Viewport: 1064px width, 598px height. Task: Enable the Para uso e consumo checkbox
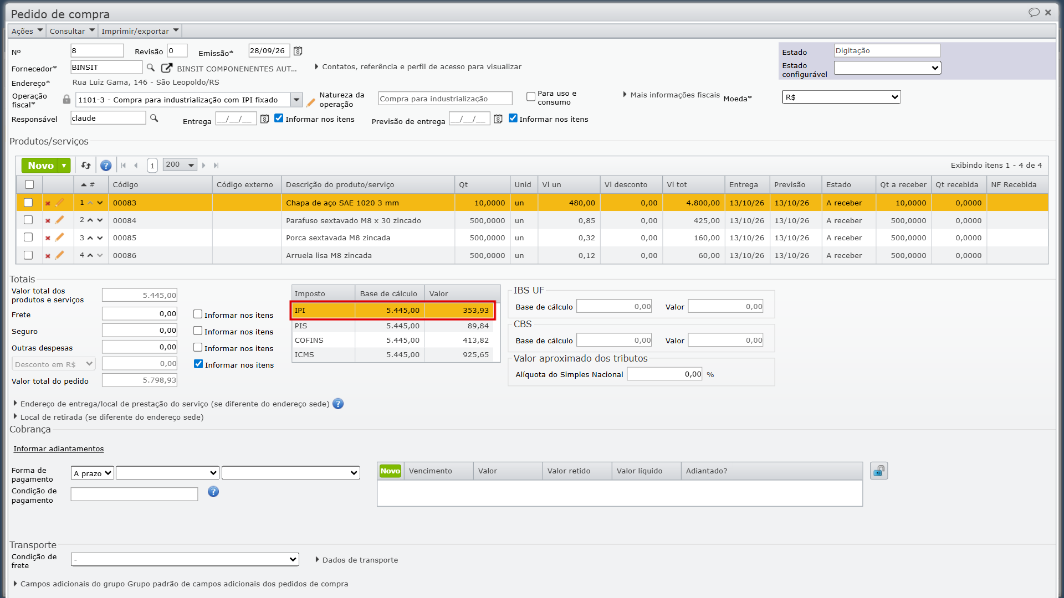pyautogui.click(x=531, y=96)
